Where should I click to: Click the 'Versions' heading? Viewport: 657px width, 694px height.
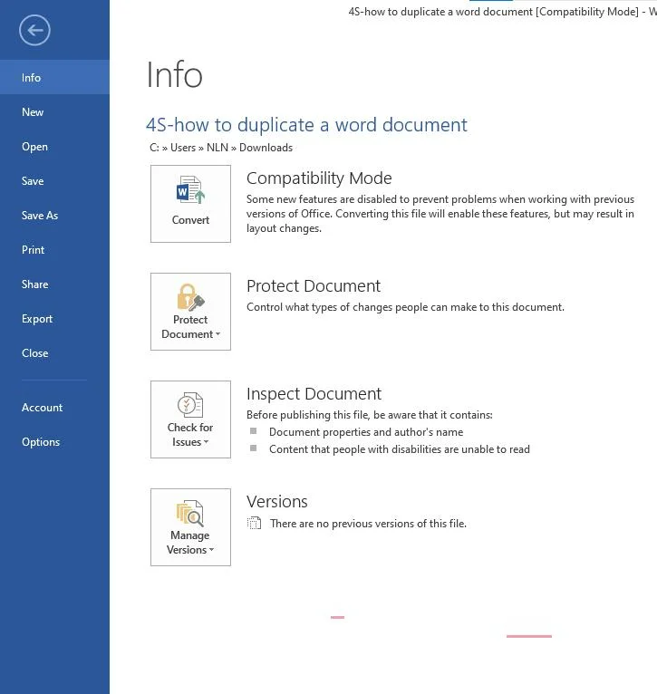pos(277,501)
